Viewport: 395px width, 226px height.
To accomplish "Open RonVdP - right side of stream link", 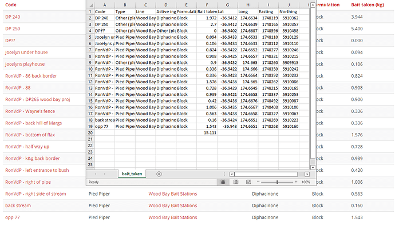I will tap(35, 194).
